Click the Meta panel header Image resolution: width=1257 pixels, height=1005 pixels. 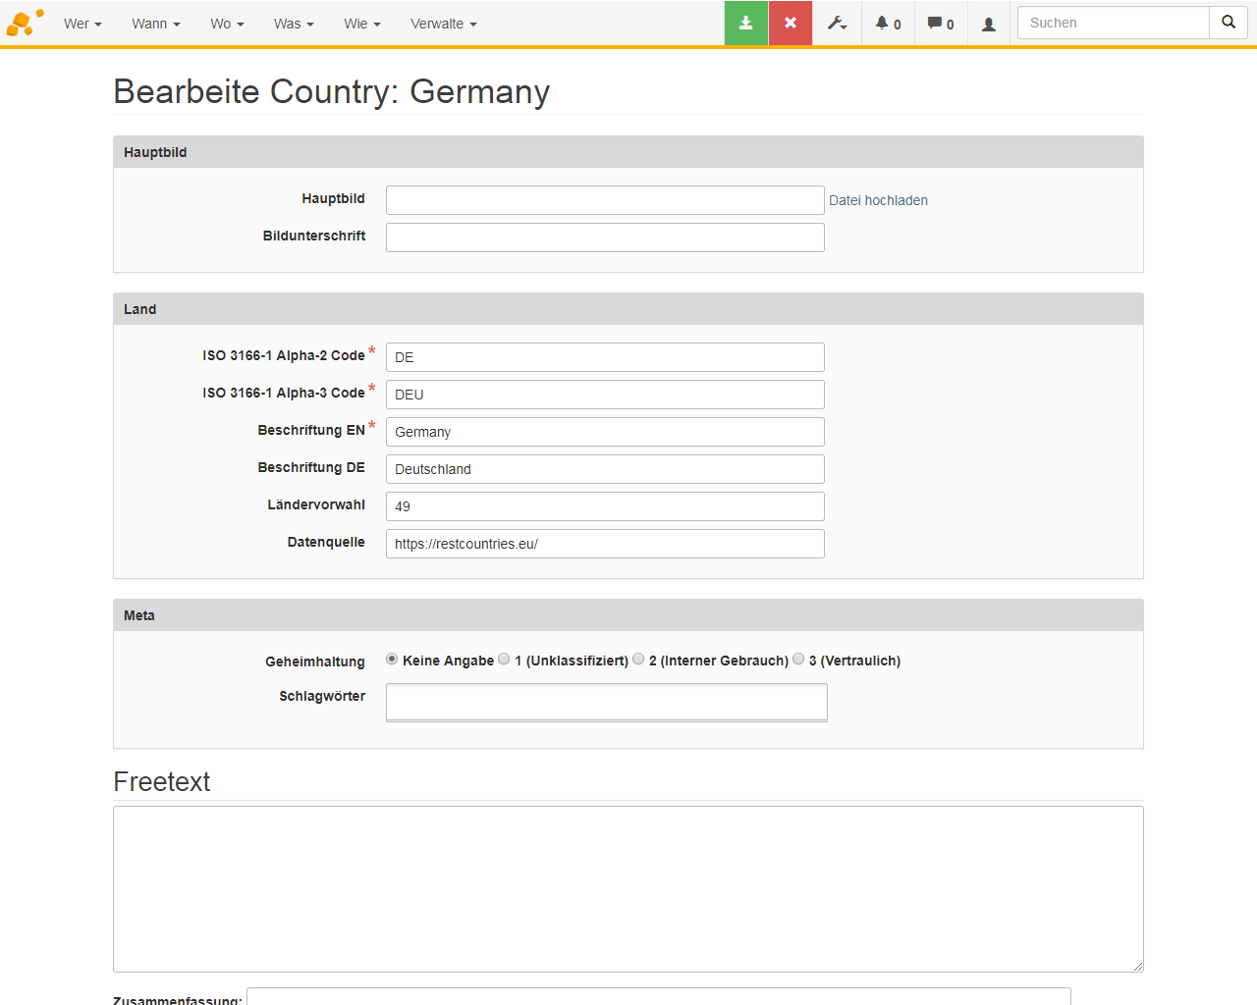pos(628,615)
